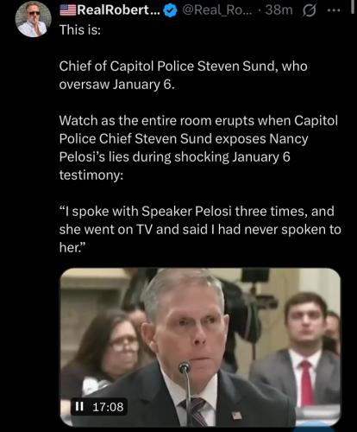Click the scroll indicator at the top-right edge
Viewport: 357px width, 432px height.
pyautogui.click(x=353, y=7)
